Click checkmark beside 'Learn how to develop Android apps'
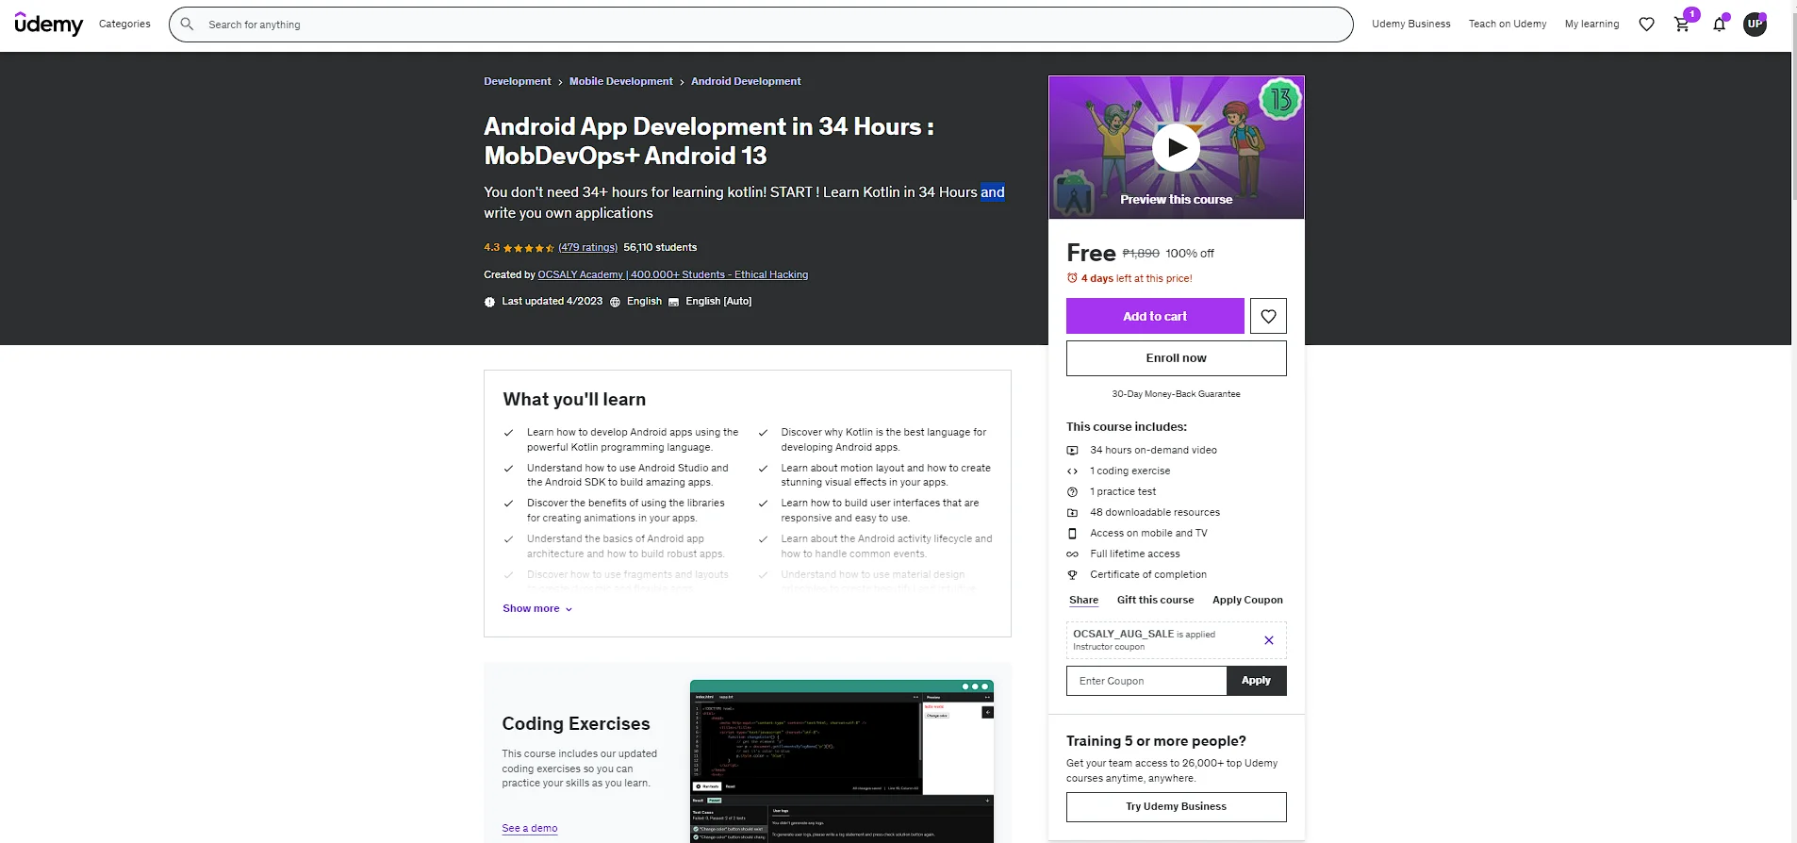This screenshot has height=843, width=1797. [508, 433]
